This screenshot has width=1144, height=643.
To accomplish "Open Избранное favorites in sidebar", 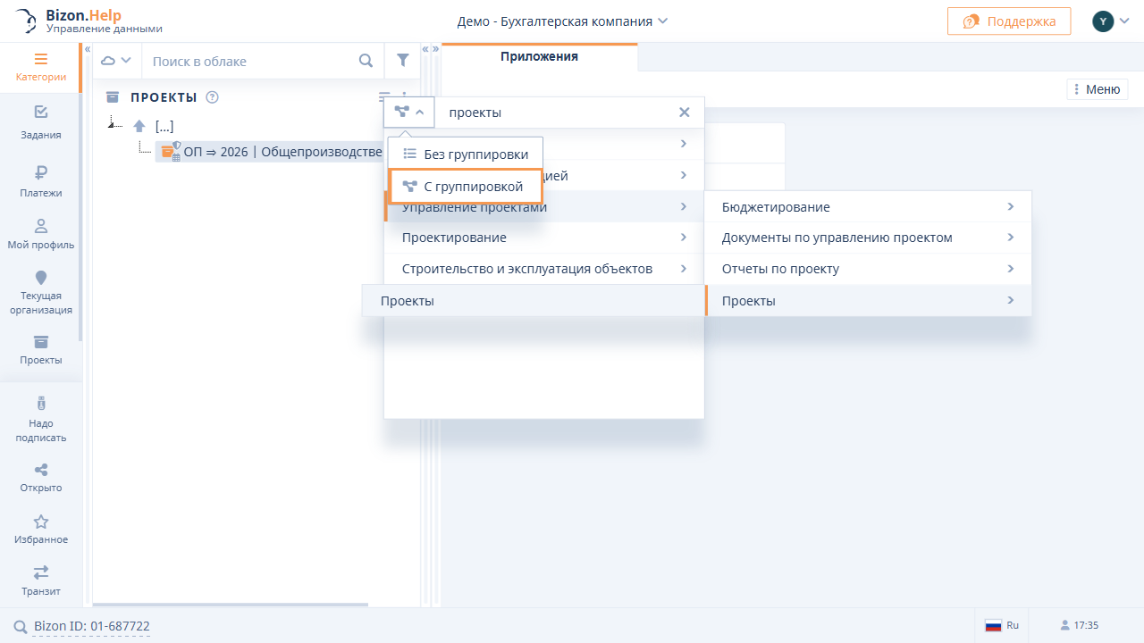I will click(x=40, y=529).
